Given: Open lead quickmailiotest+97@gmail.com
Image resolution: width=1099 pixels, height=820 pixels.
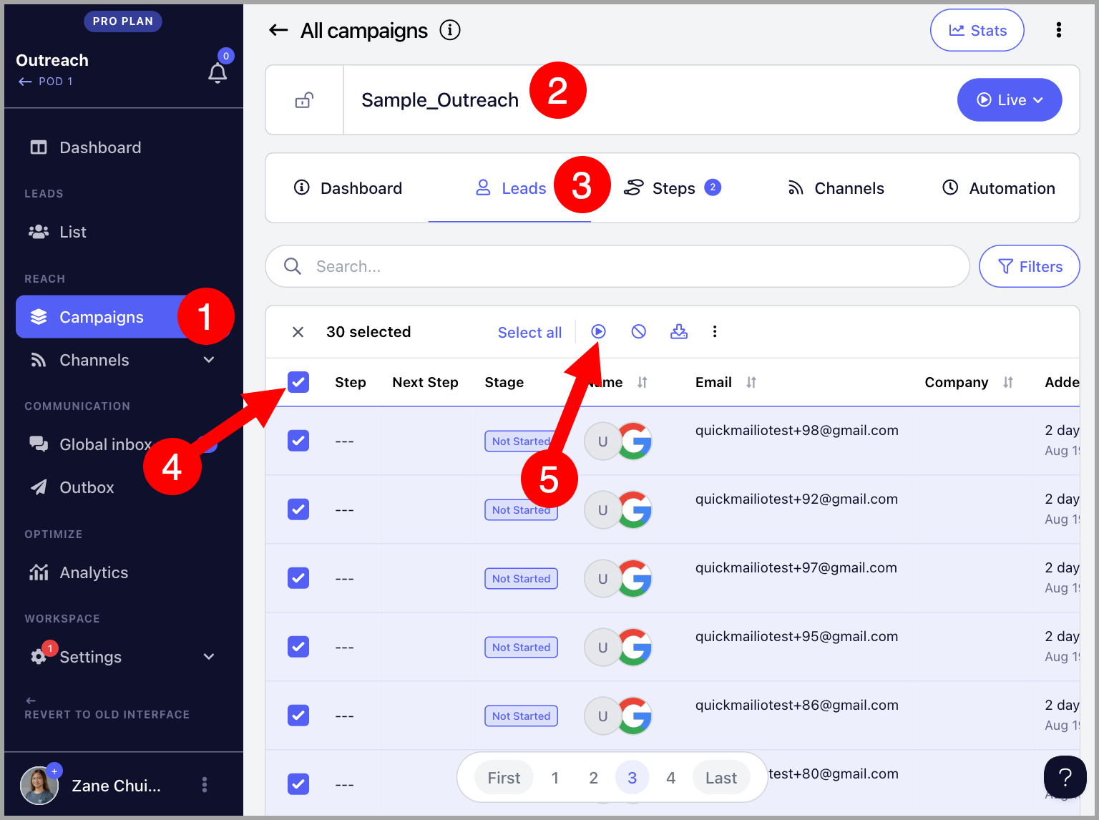Looking at the screenshot, I should tap(796, 568).
